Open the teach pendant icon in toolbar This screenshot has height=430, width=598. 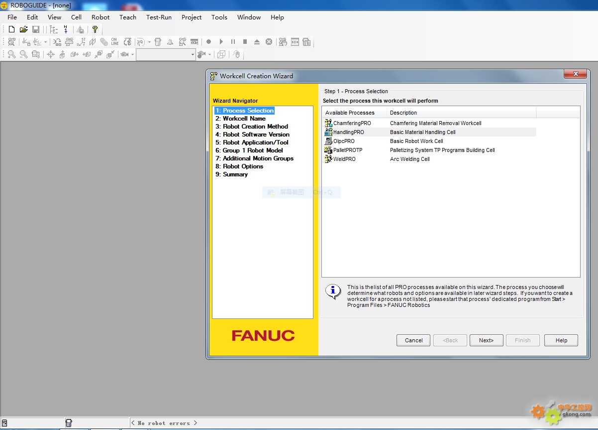158,42
